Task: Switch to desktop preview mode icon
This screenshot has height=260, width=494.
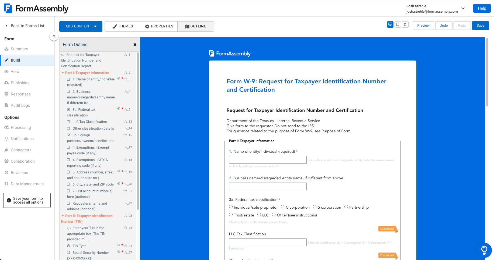Action: tap(390, 25)
